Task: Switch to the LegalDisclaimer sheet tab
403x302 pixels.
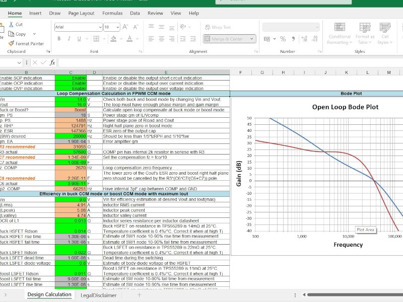Action: pyautogui.click(x=98, y=295)
